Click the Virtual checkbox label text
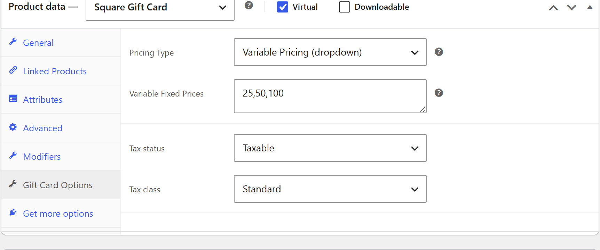The height and width of the screenshot is (250, 600). click(305, 7)
